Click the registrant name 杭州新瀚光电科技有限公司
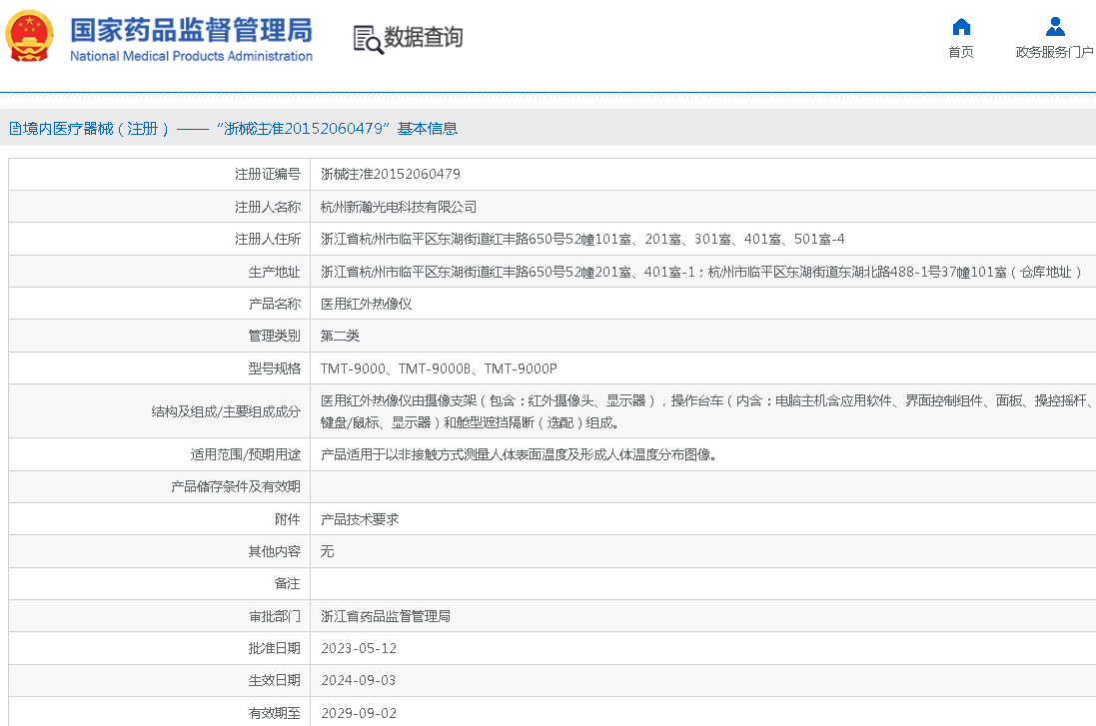This screenshot has height=726, width=1096. click(399, 207)
